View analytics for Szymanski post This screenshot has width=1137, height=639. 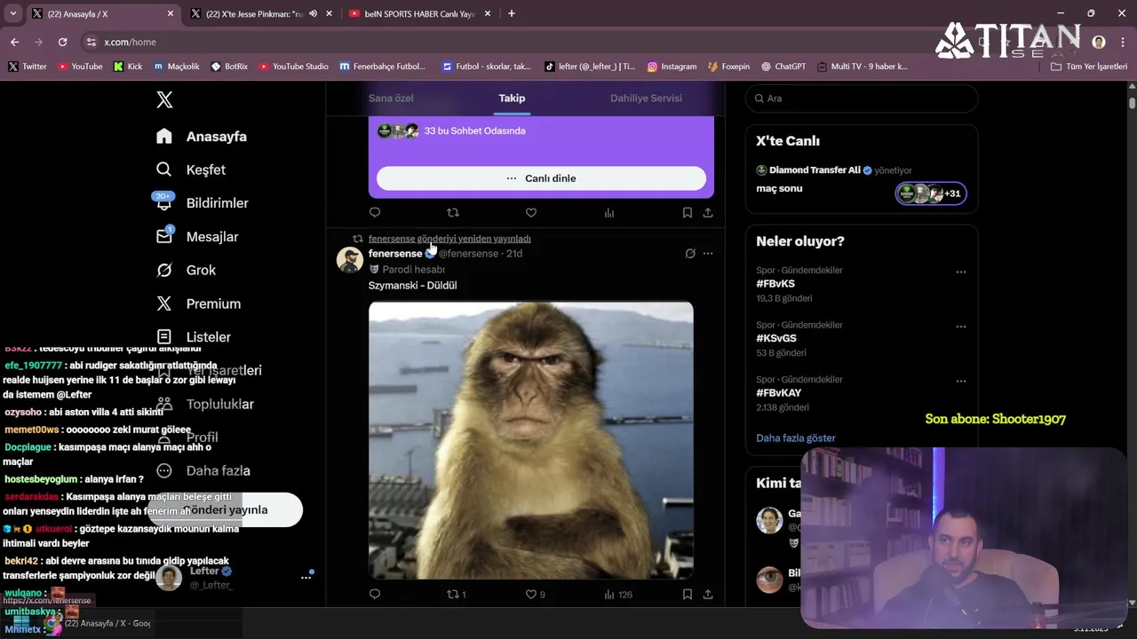[x=618, y=595]
